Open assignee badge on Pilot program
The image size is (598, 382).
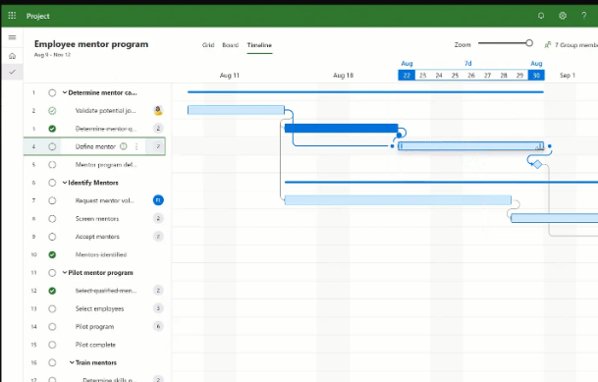pos(158,326)
